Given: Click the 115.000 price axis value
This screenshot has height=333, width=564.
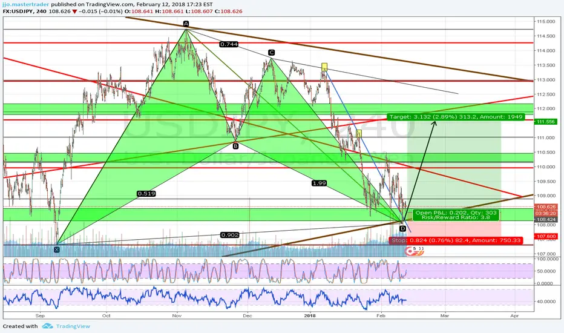Looking at the screenshot, I should [546, 22].
